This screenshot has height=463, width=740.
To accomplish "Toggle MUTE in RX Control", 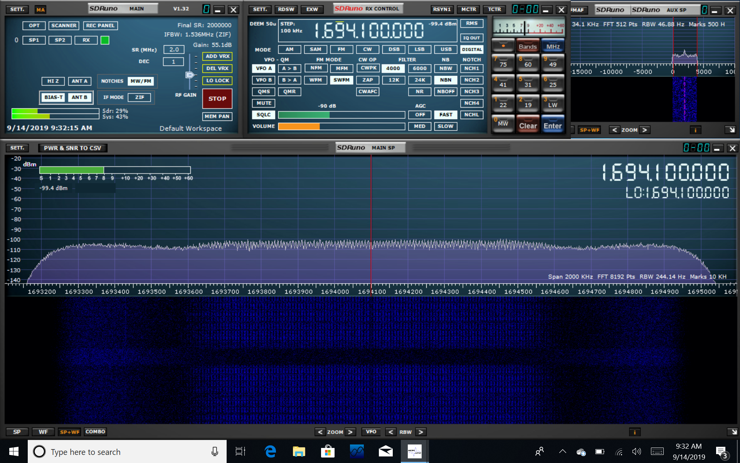I will (264, 103).
